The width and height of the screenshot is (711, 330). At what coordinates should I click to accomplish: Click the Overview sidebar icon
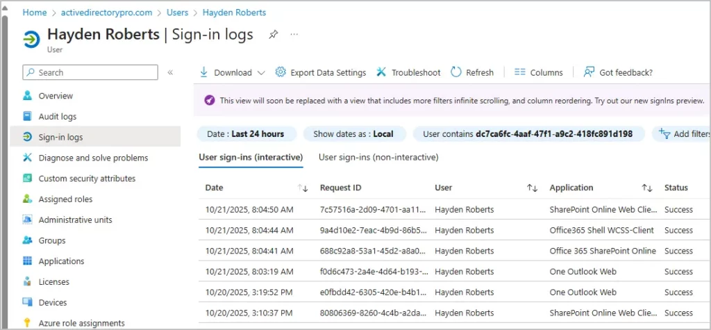[28, 96]
